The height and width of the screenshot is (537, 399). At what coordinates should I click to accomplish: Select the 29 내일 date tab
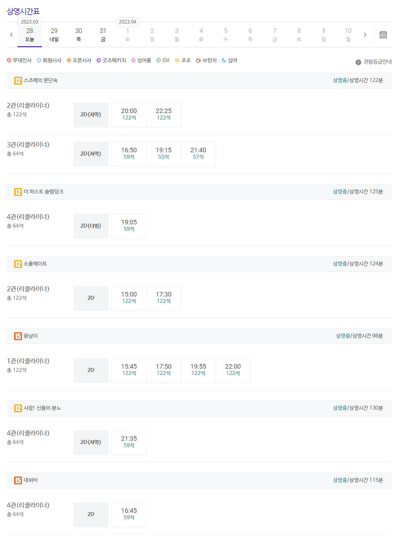point(54,35)
